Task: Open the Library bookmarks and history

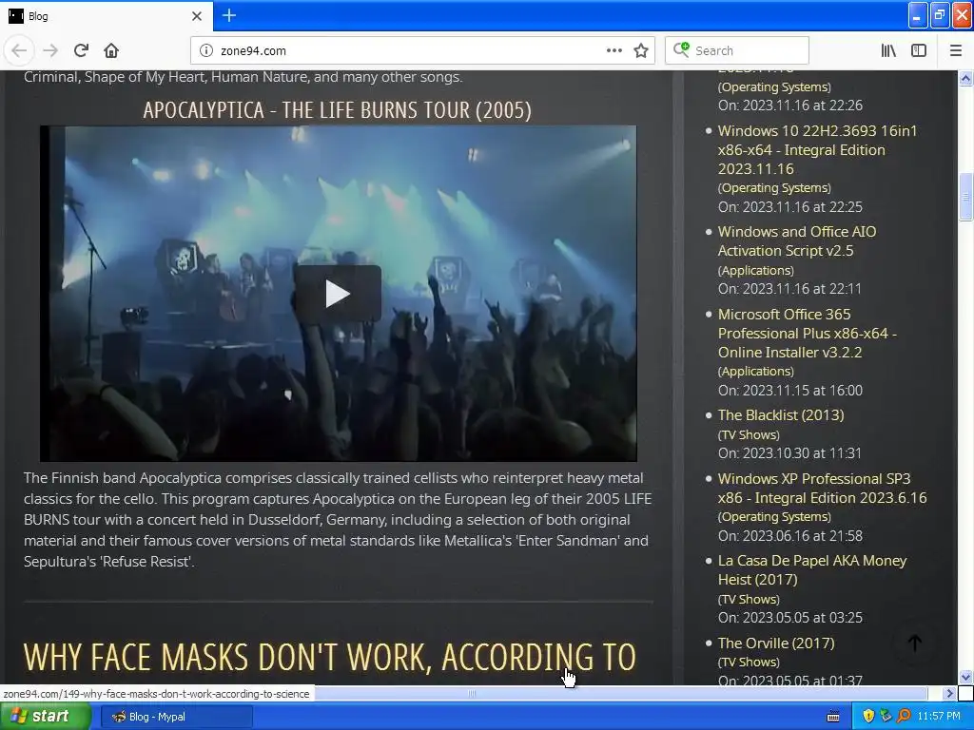Action: [x=888, y=50]
